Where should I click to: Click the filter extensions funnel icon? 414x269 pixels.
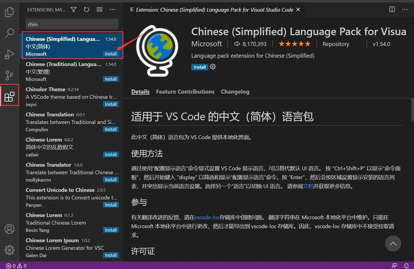coord(74,10)
